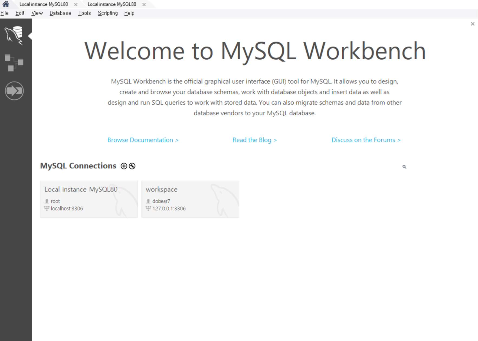Click the localhost:3306 host text
The width and height of the screenshot is (478, 341).
tap(67, 209)
